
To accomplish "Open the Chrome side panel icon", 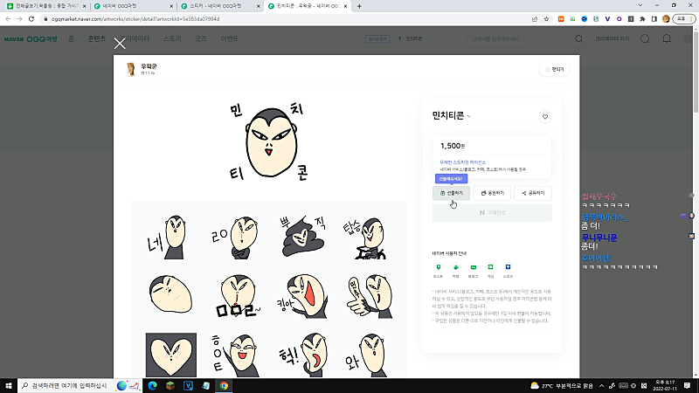I will pyautogui.click(x=654, y=19).
